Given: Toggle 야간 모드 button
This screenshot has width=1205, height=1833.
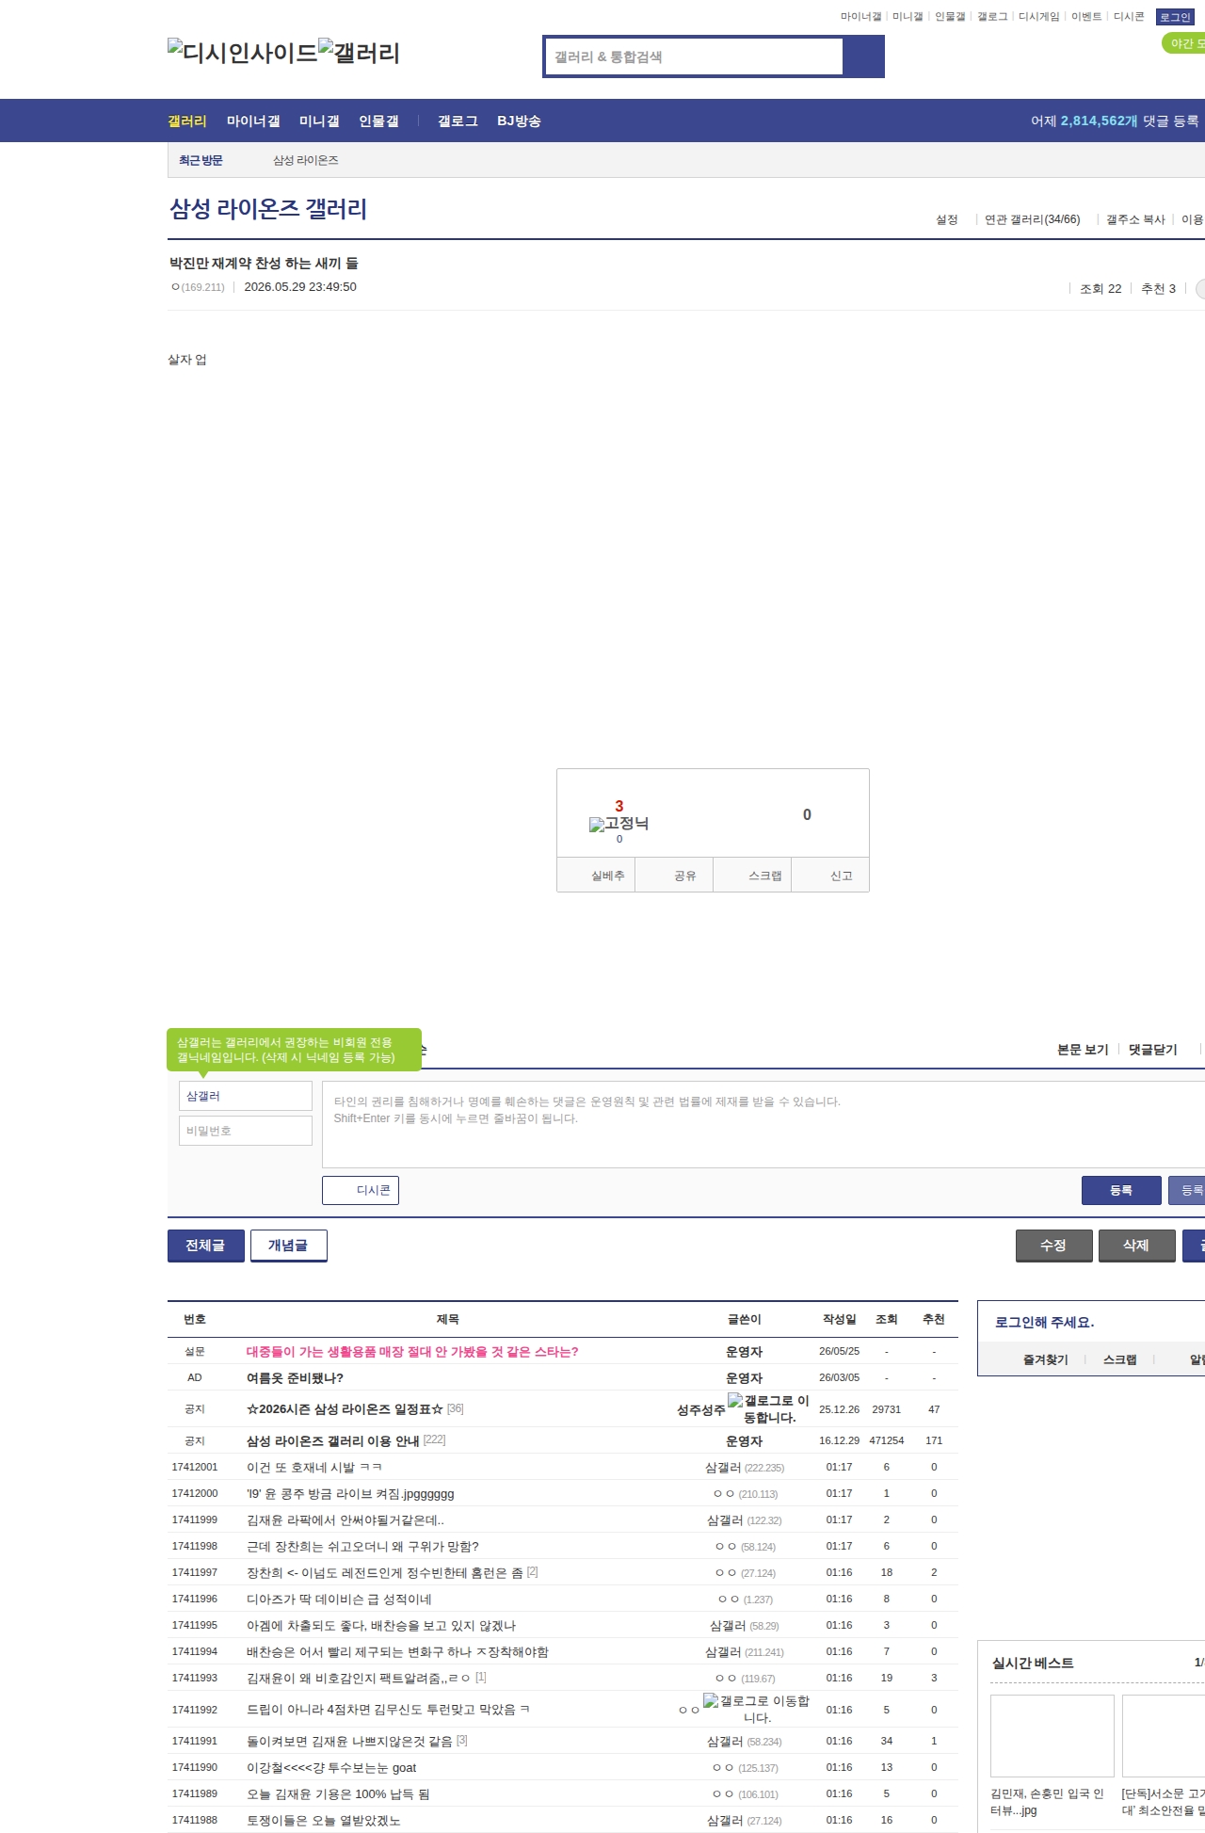Looking at the screenshot, I should click(x=1184, y=43).
